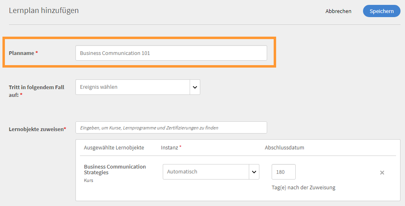The width and height of the screenshot is (405, 206).
Task: Click the Instanz column header
Action: coord(170,147)
